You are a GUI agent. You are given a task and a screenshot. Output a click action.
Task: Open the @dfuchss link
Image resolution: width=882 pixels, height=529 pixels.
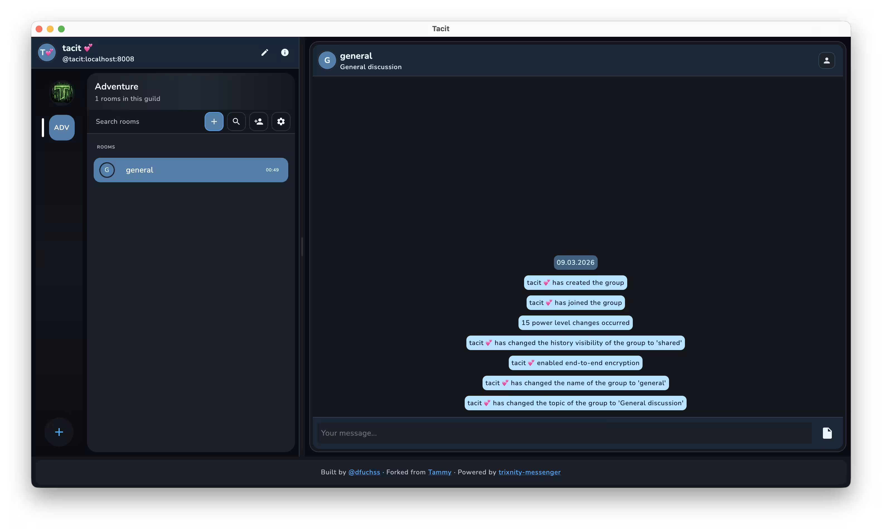(x=364, y=472)
